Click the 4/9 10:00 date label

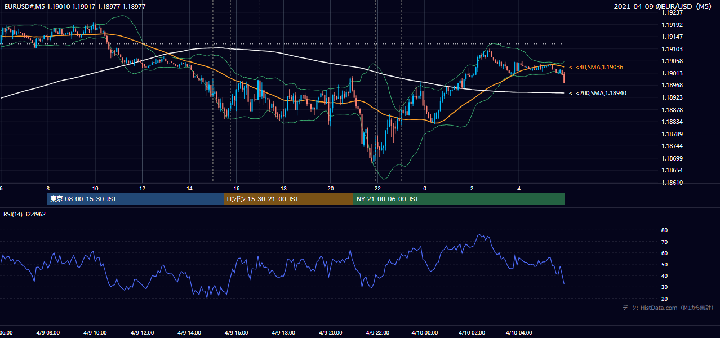[x=95, y=333]
